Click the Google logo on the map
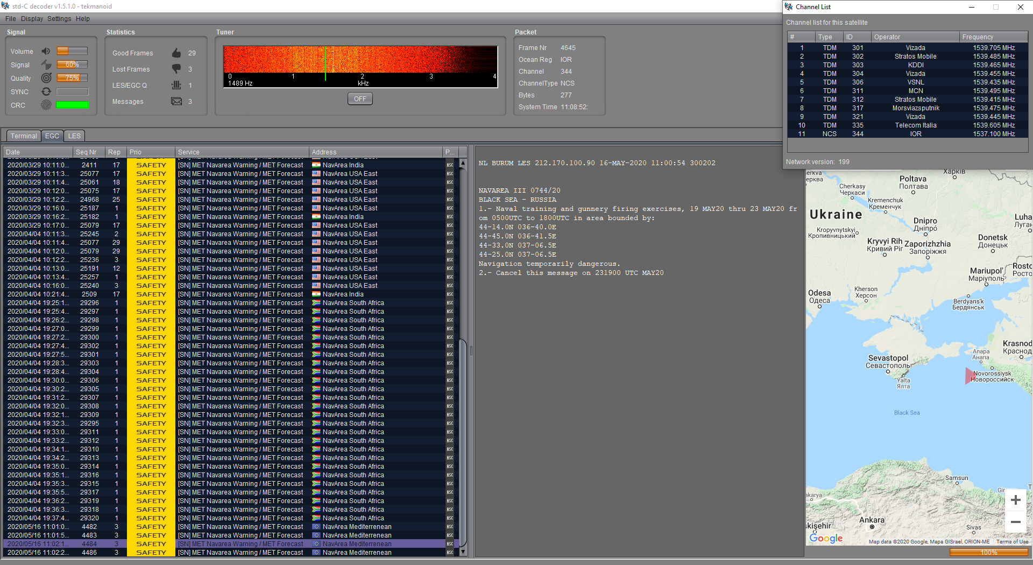Screen dimensions: 1033x565 tap(826, 538)
